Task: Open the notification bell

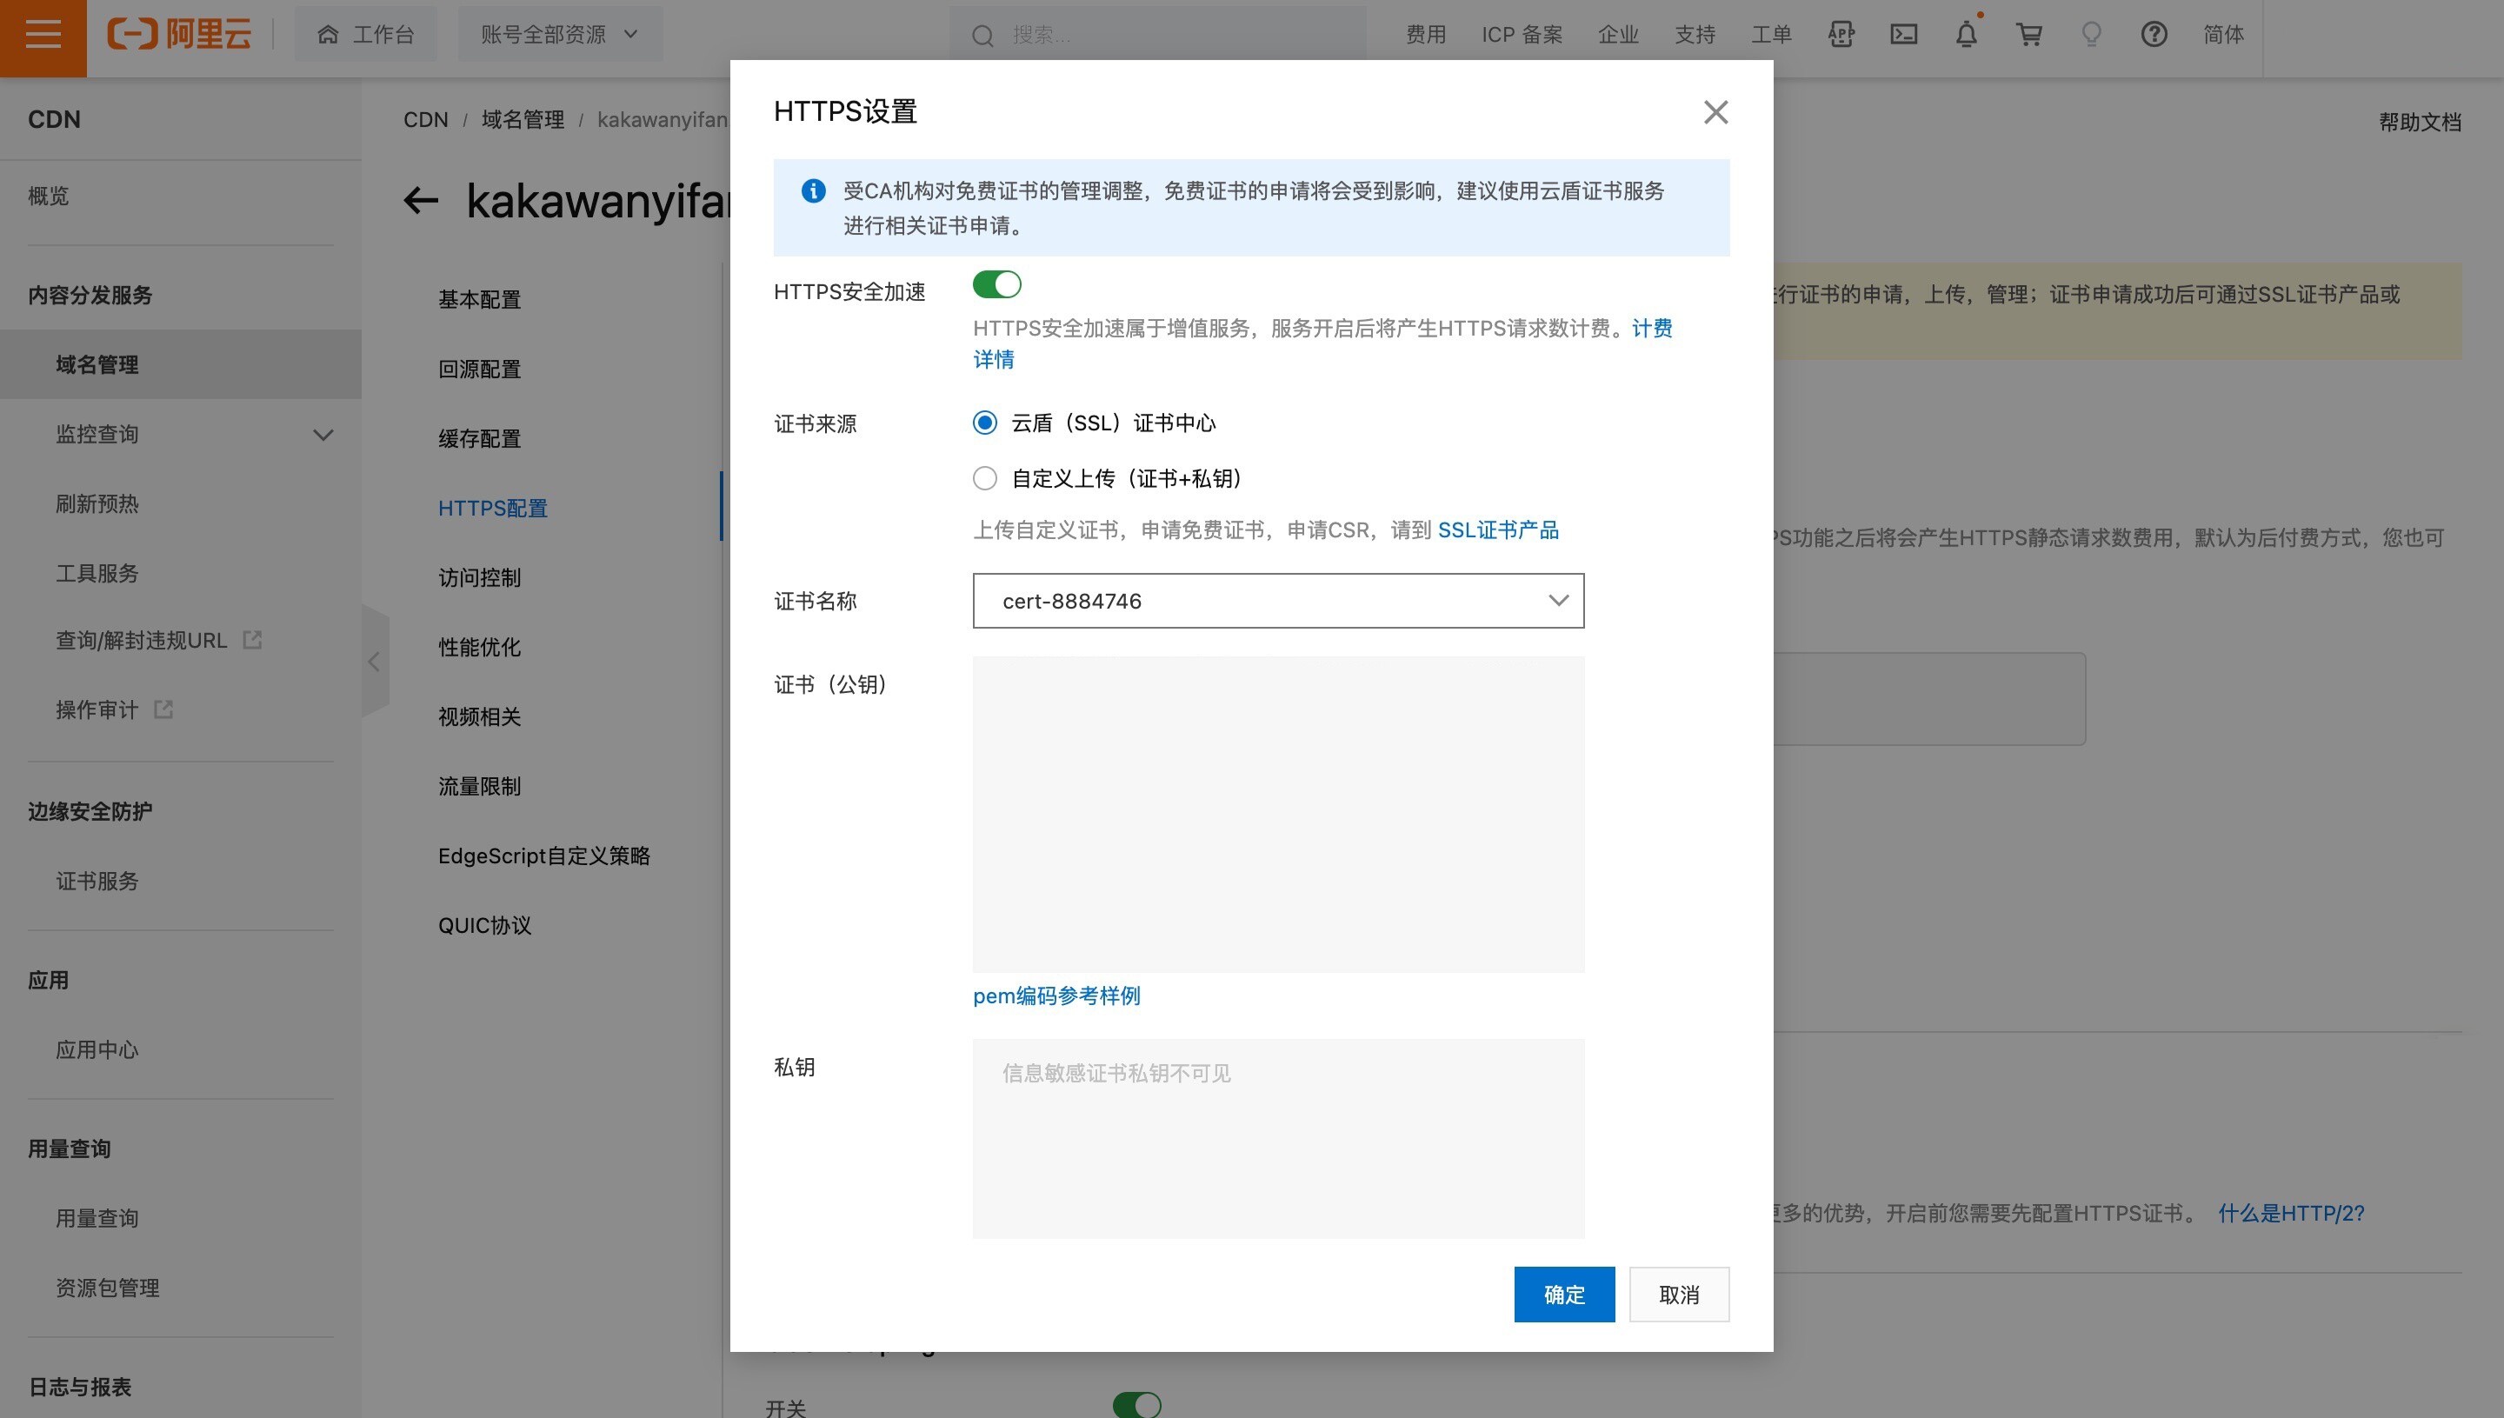Action: point(1967,34)
